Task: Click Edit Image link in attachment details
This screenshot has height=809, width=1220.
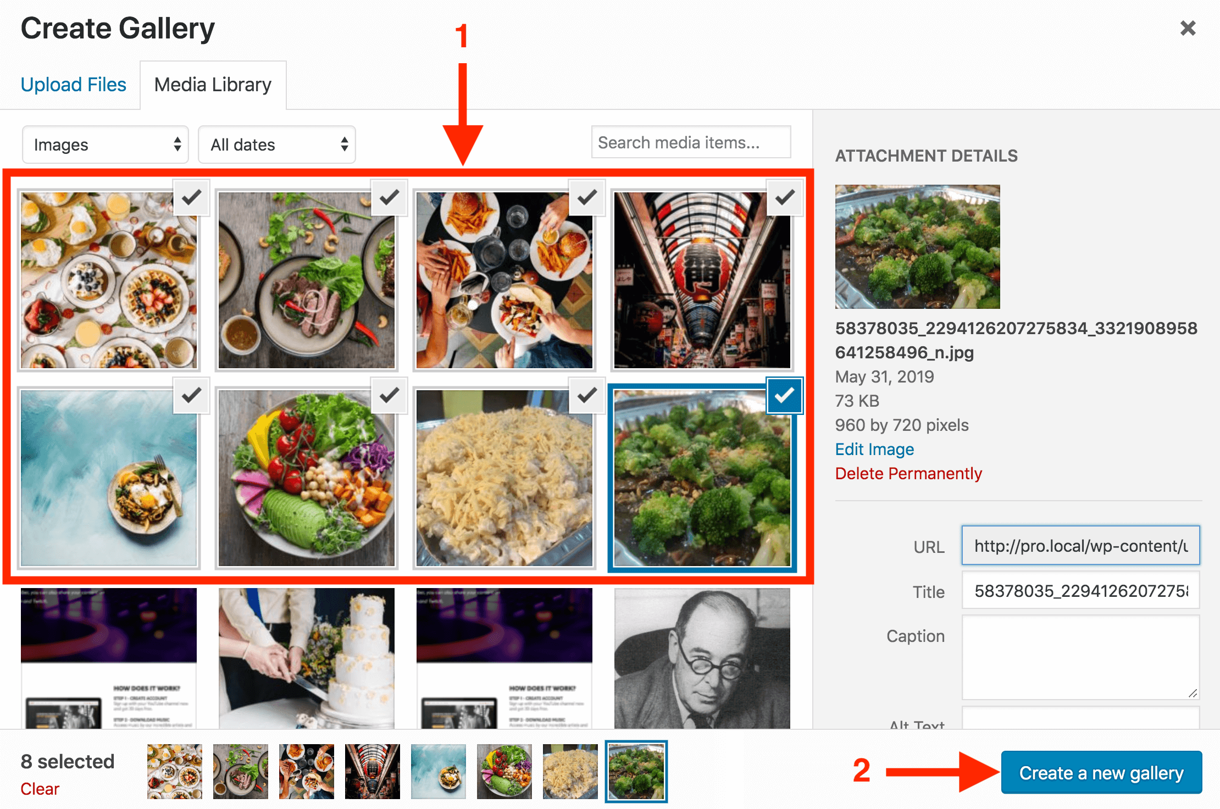Action: 873,448
